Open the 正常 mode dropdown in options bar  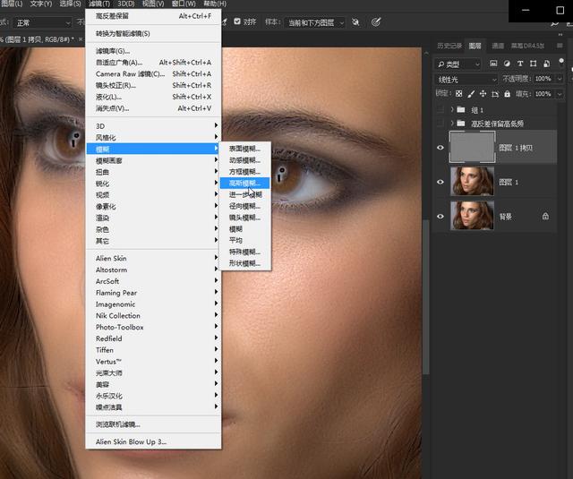click(x=42, y=22)
